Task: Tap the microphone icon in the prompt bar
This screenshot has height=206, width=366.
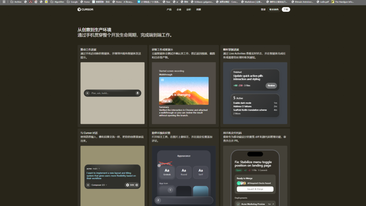Action: point(138,93)
